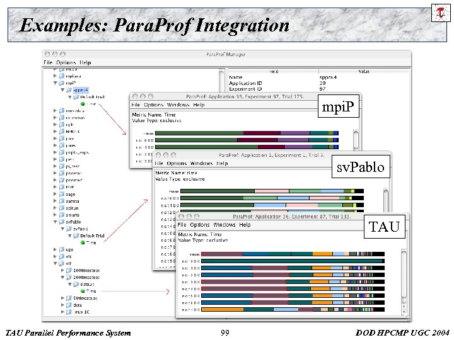Open Options menu in the svPablo trial window
The height and width of the screenshot is (340, 454).
[x=177, y=163]
